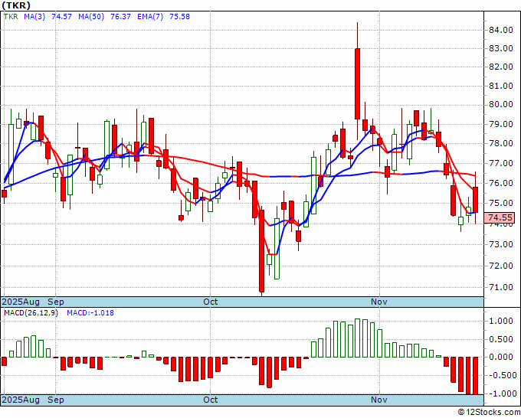Click Sep on the MACD panel date axis
The width and height of the screenshot is (521, 418).
point(55,400)
